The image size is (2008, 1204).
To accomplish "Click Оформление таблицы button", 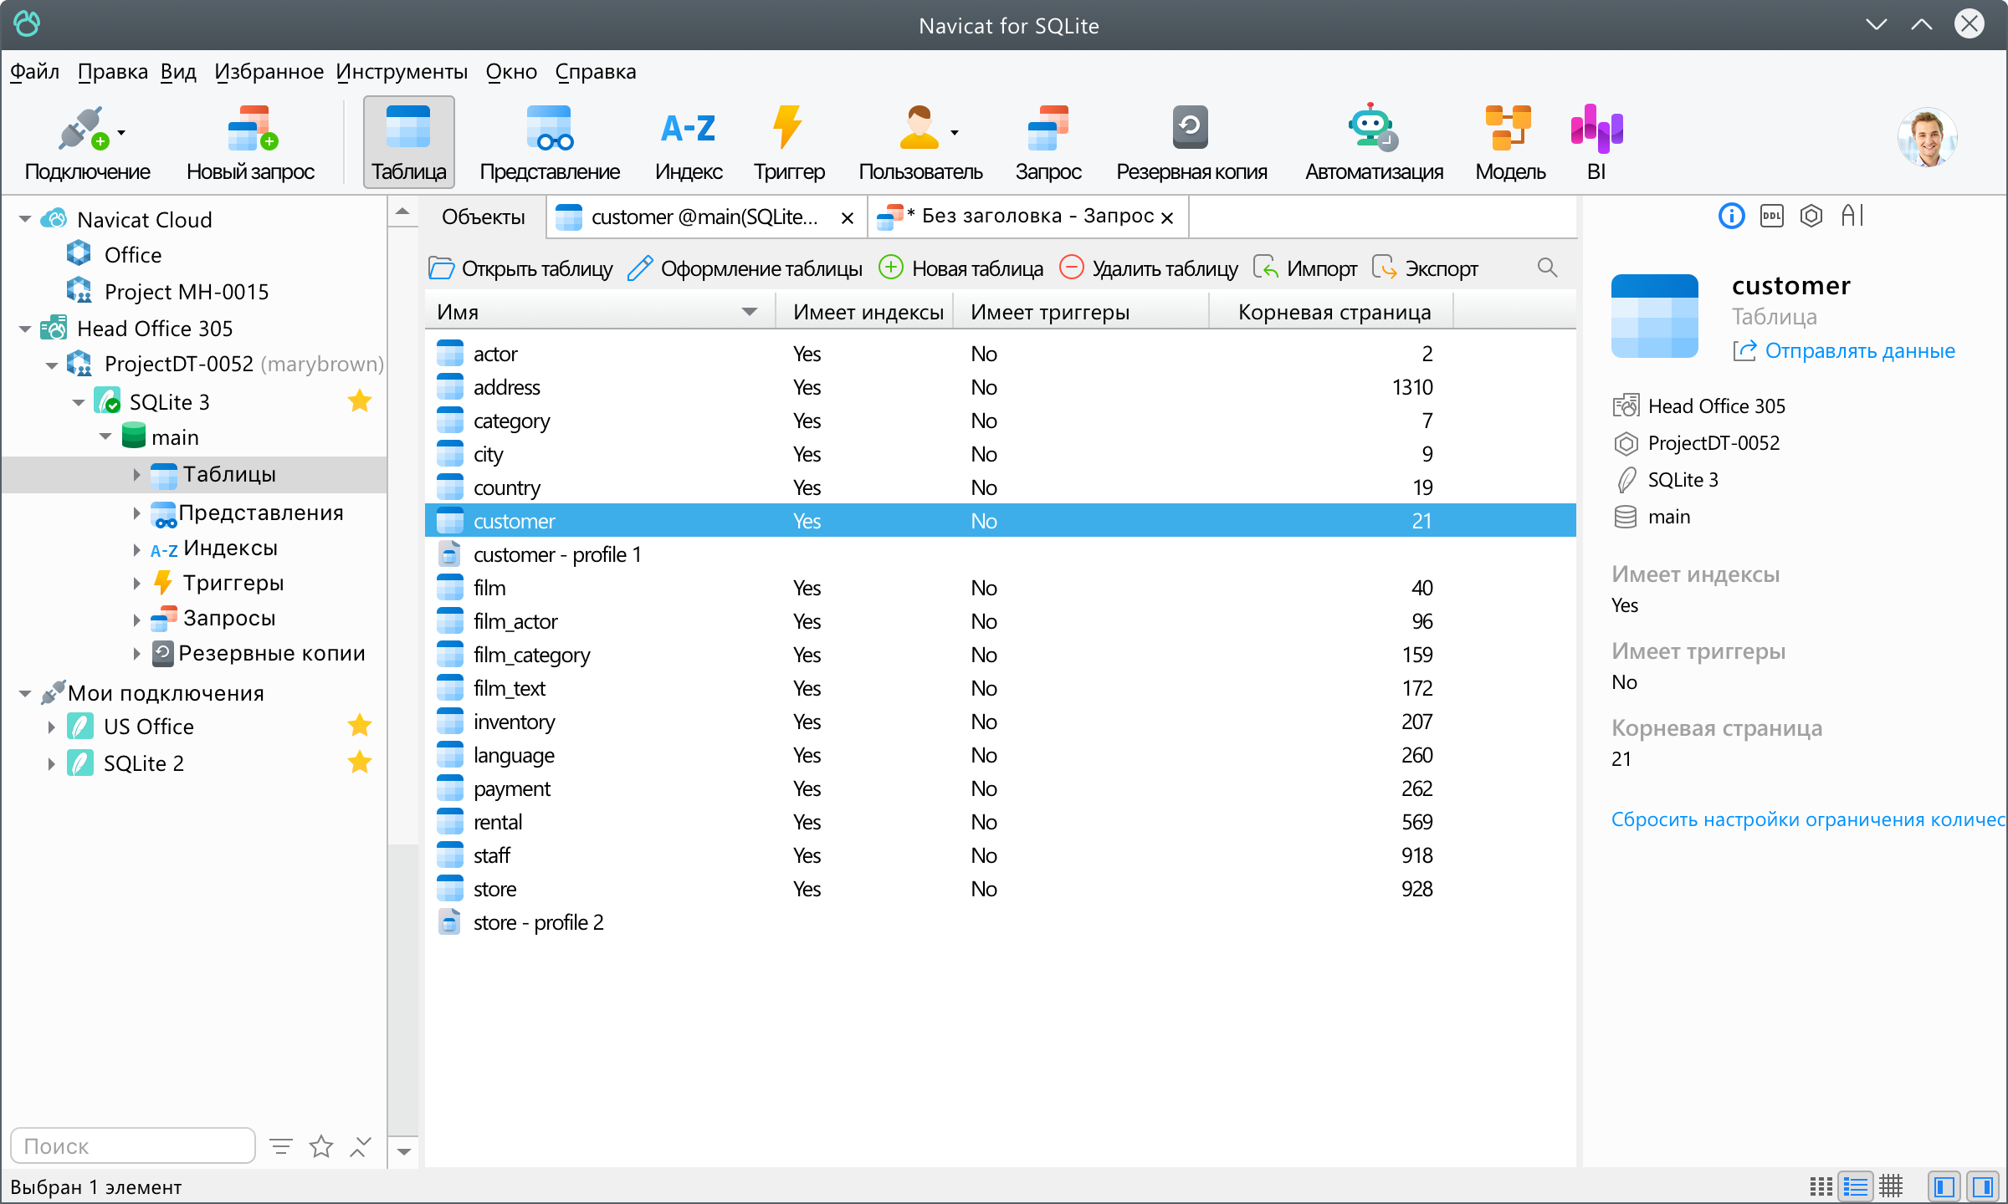I will [x=745, y=268].
